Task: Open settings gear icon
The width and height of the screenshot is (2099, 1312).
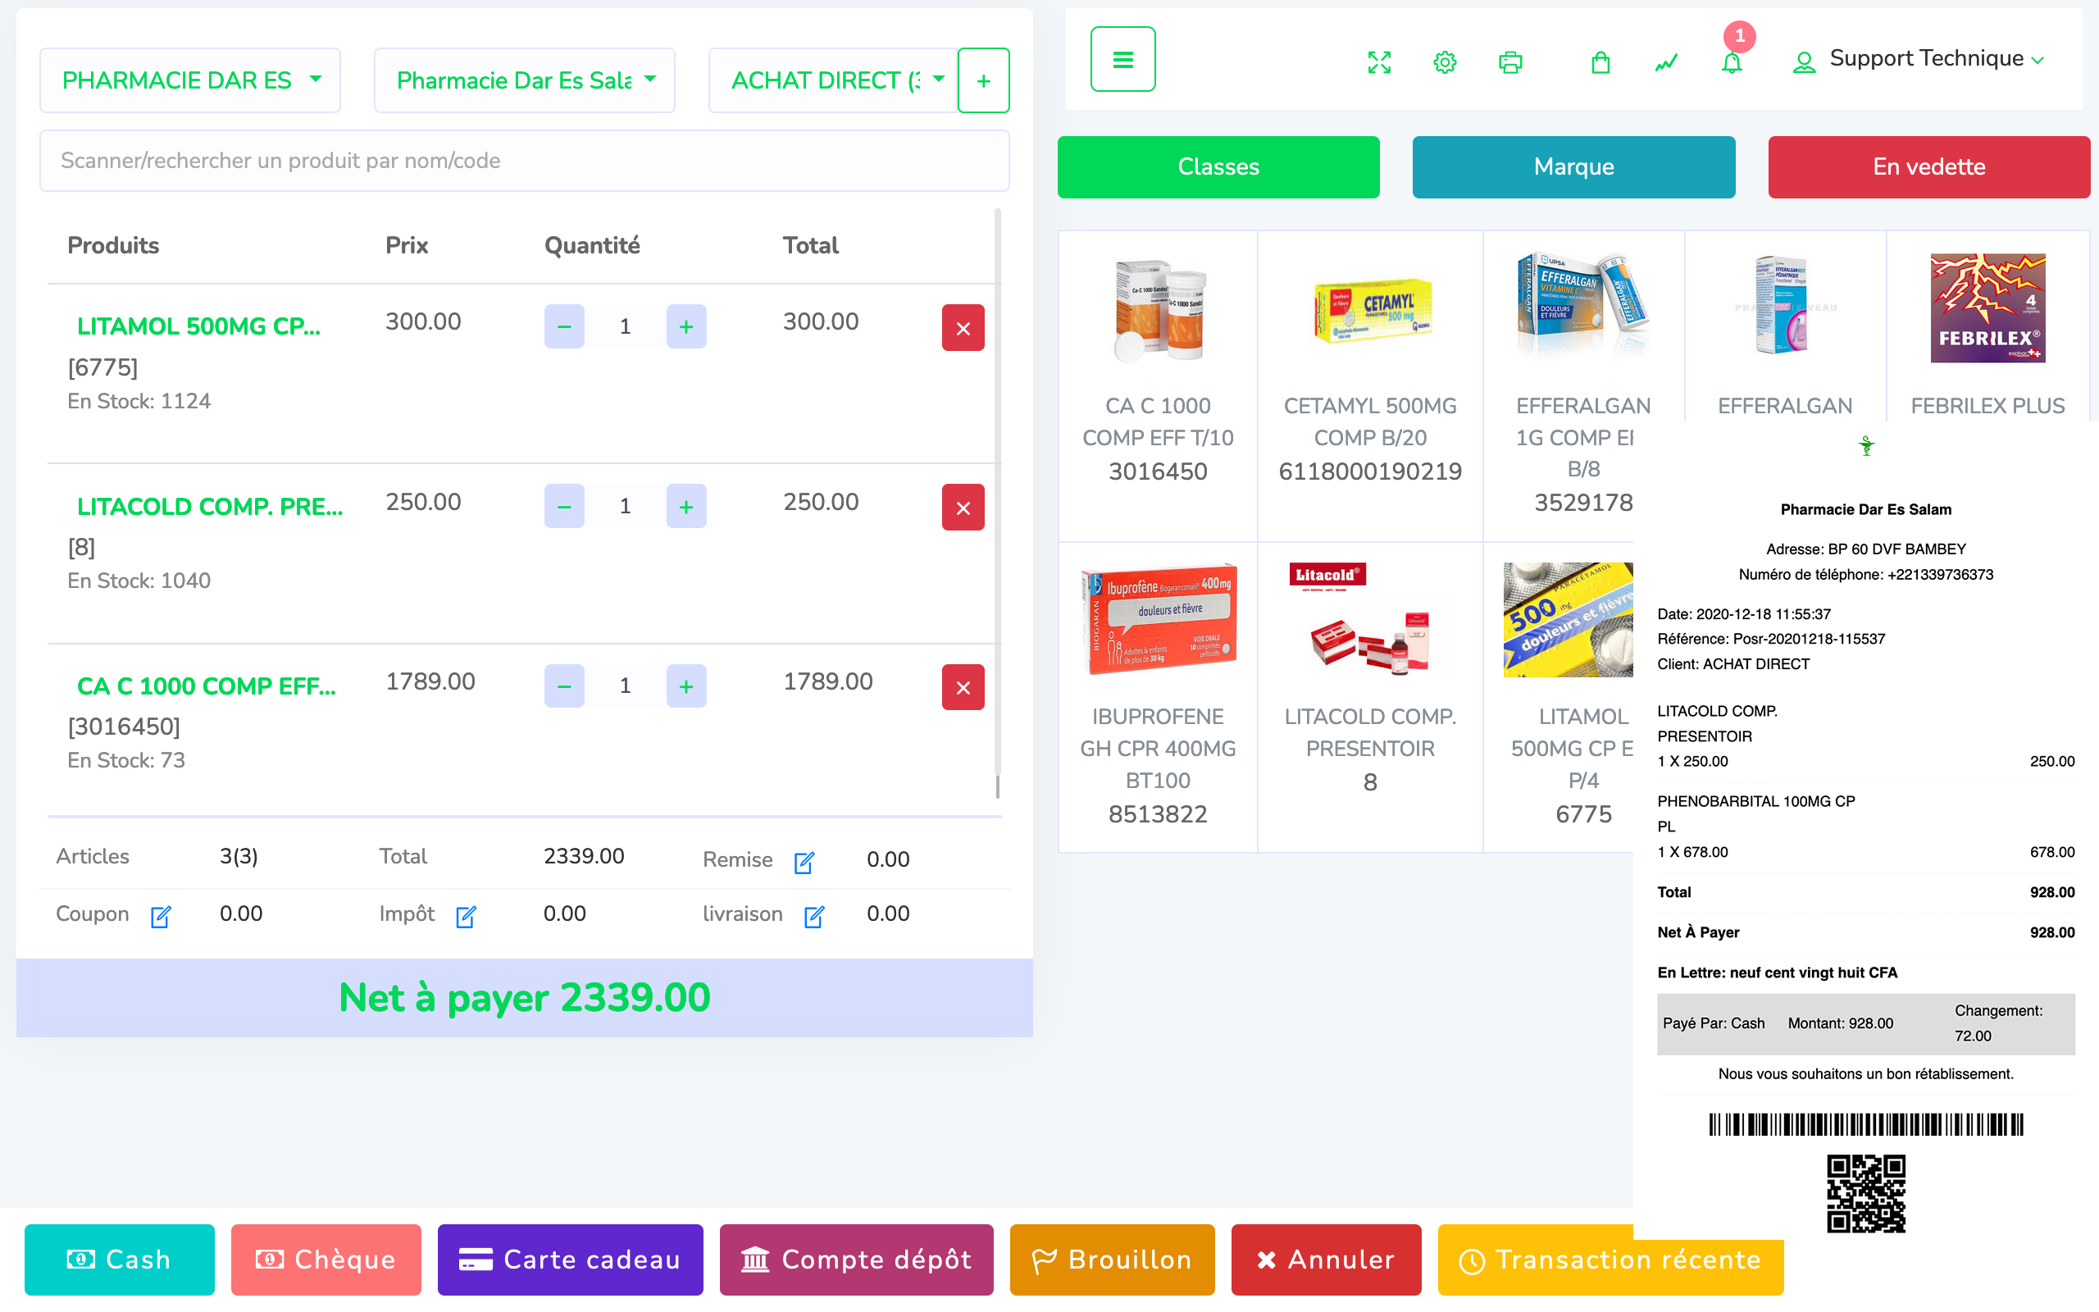Action: tap(1445, 62)
